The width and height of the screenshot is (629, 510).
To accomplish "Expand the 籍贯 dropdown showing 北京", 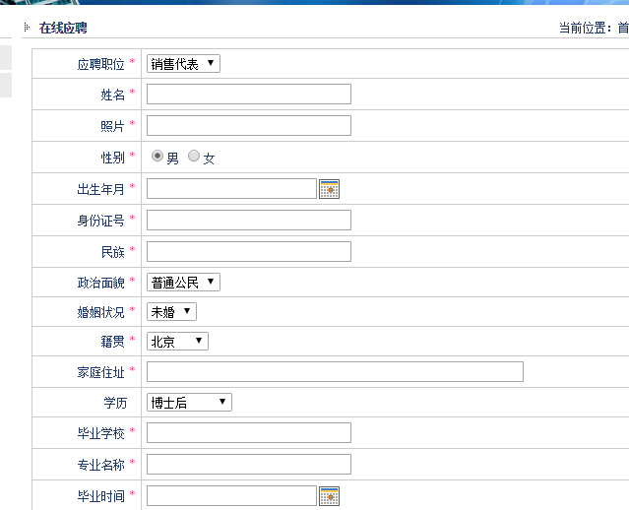I will pos(177,342).
